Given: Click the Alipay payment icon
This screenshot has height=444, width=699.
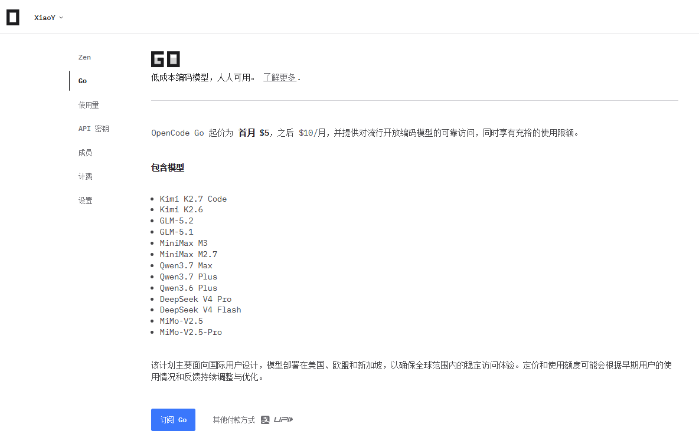Looking at the screenshot, I should coord(265,419).
